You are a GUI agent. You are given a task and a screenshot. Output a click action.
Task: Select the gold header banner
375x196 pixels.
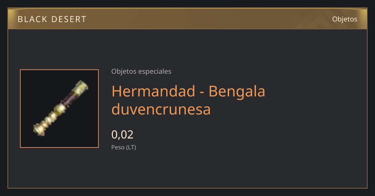pyautogui.click(x=187, y=19)
